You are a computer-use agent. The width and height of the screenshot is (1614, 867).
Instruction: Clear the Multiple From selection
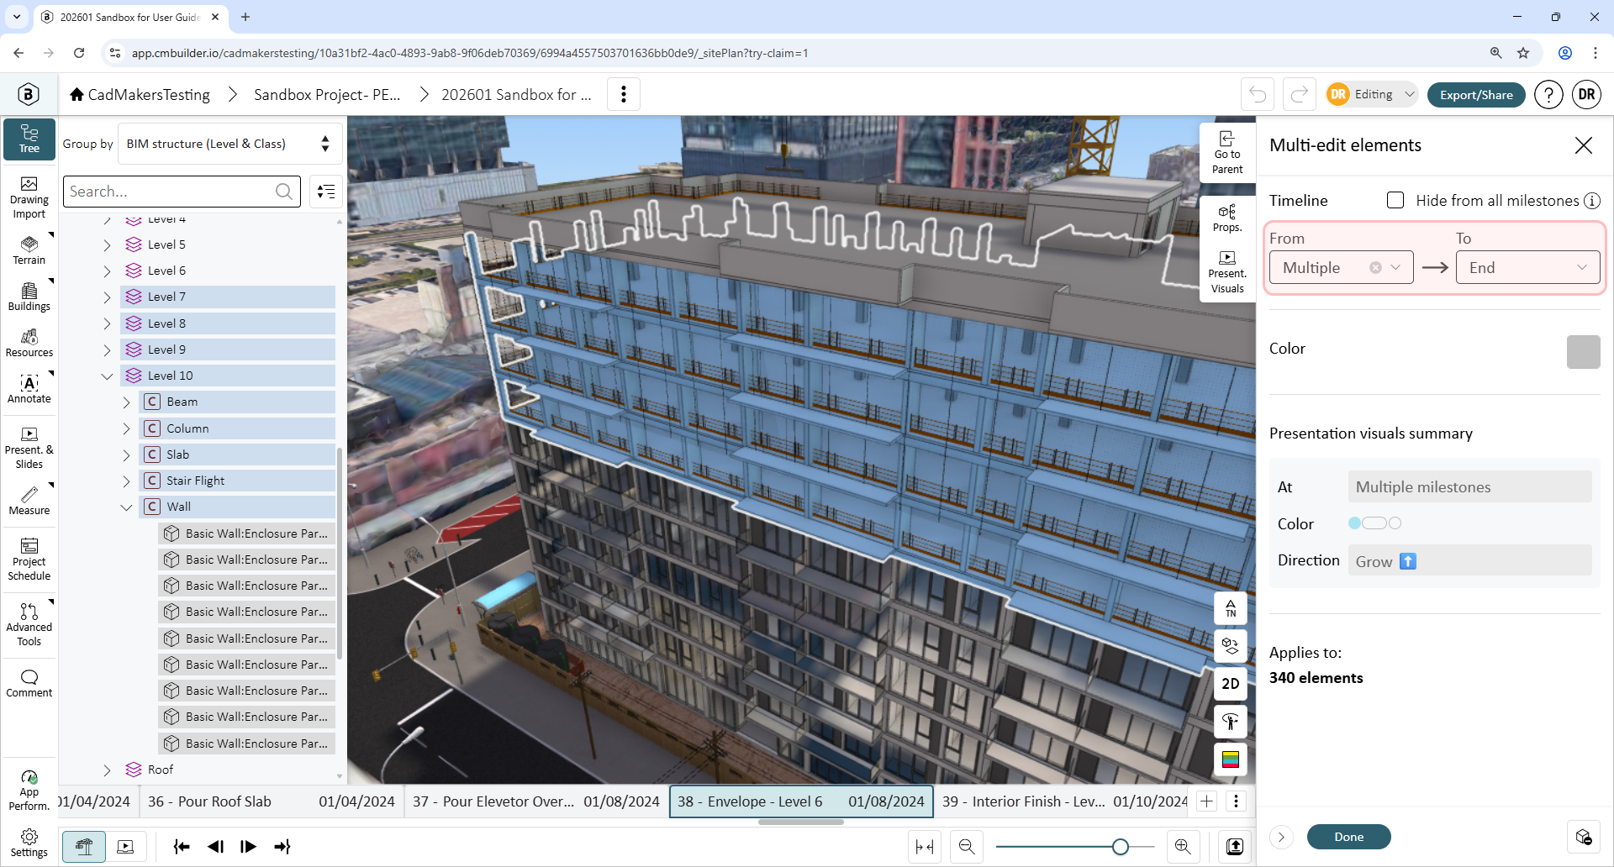1375,268
